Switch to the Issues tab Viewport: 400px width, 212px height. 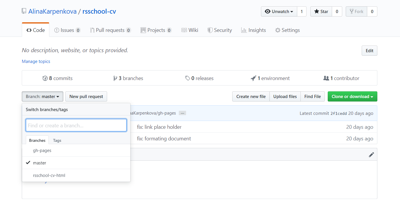point(67,30)
